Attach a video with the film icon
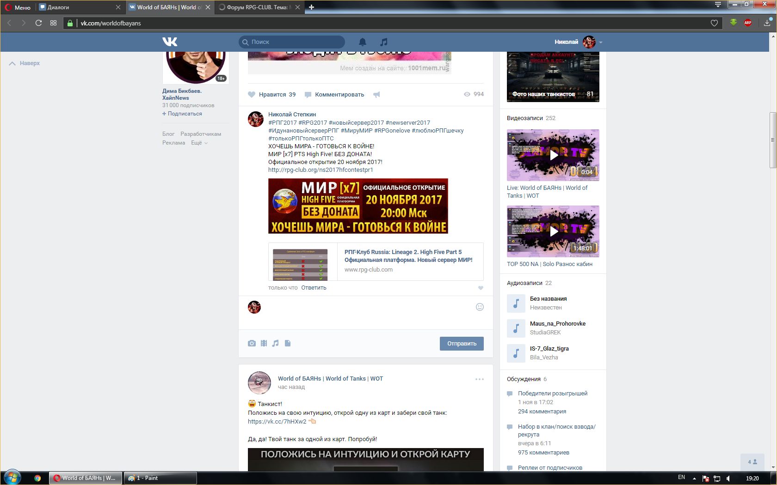The height and width of the screenshot is (485, 777). (x=264, y=343)
